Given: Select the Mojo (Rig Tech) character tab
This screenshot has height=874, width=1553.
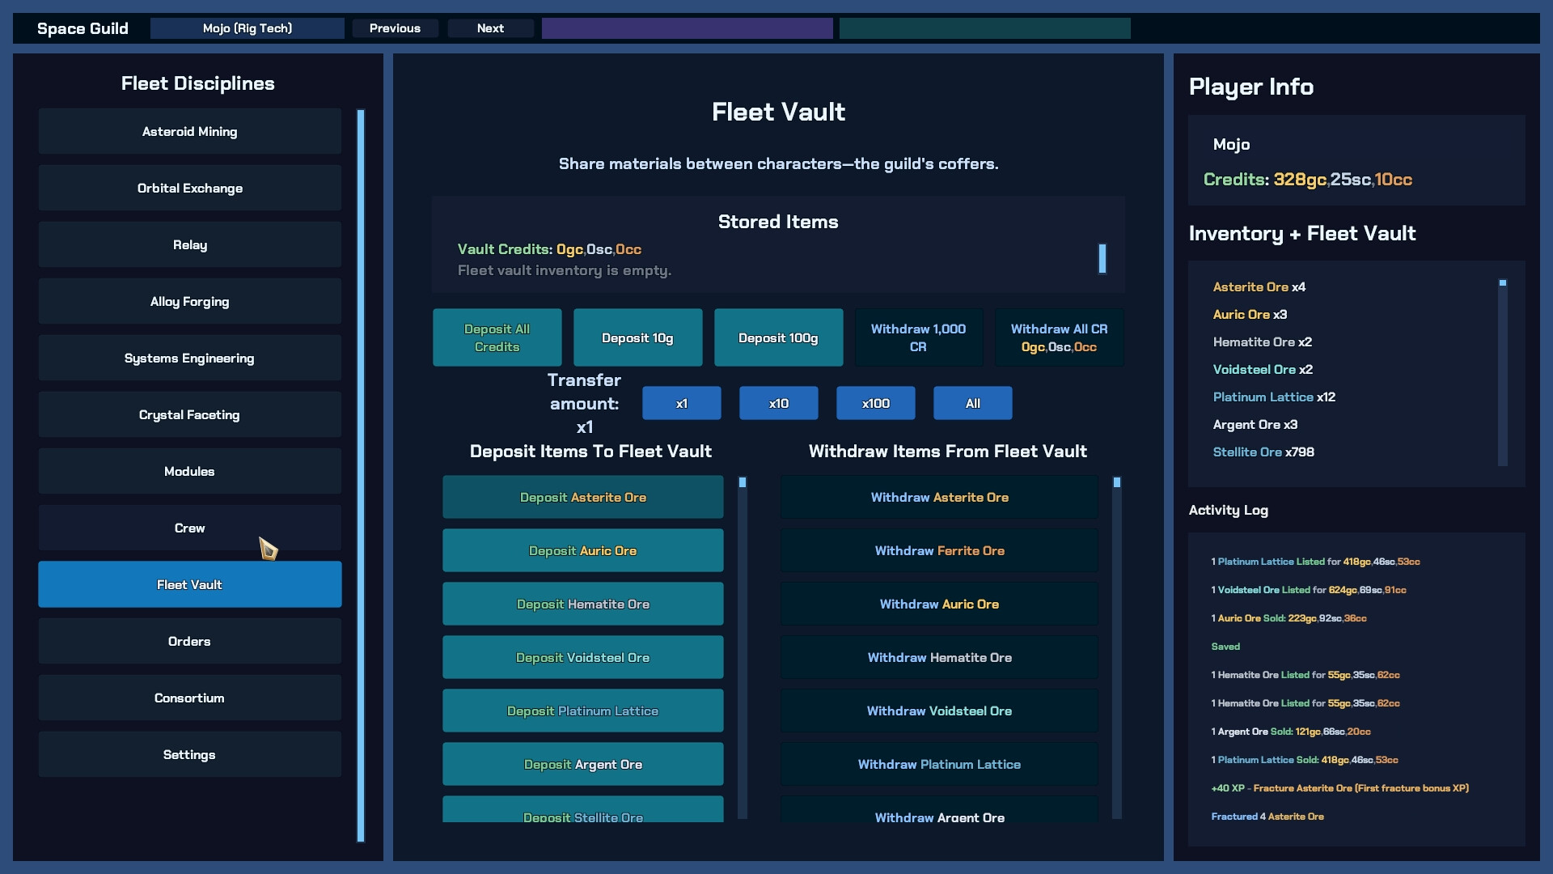Looking at the screenshot, I should 247,28.
